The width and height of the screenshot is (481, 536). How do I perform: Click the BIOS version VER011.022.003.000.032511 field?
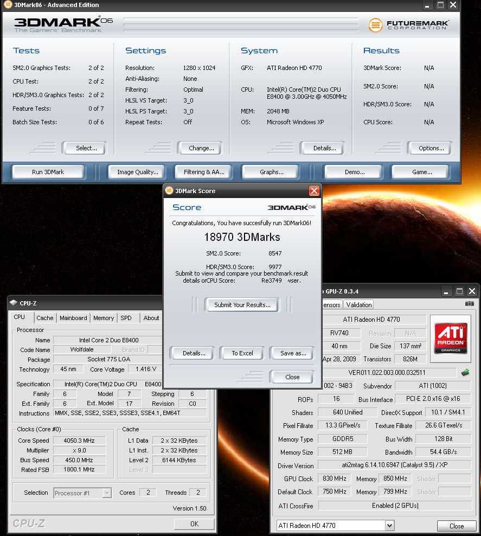(x=387, y=373)
